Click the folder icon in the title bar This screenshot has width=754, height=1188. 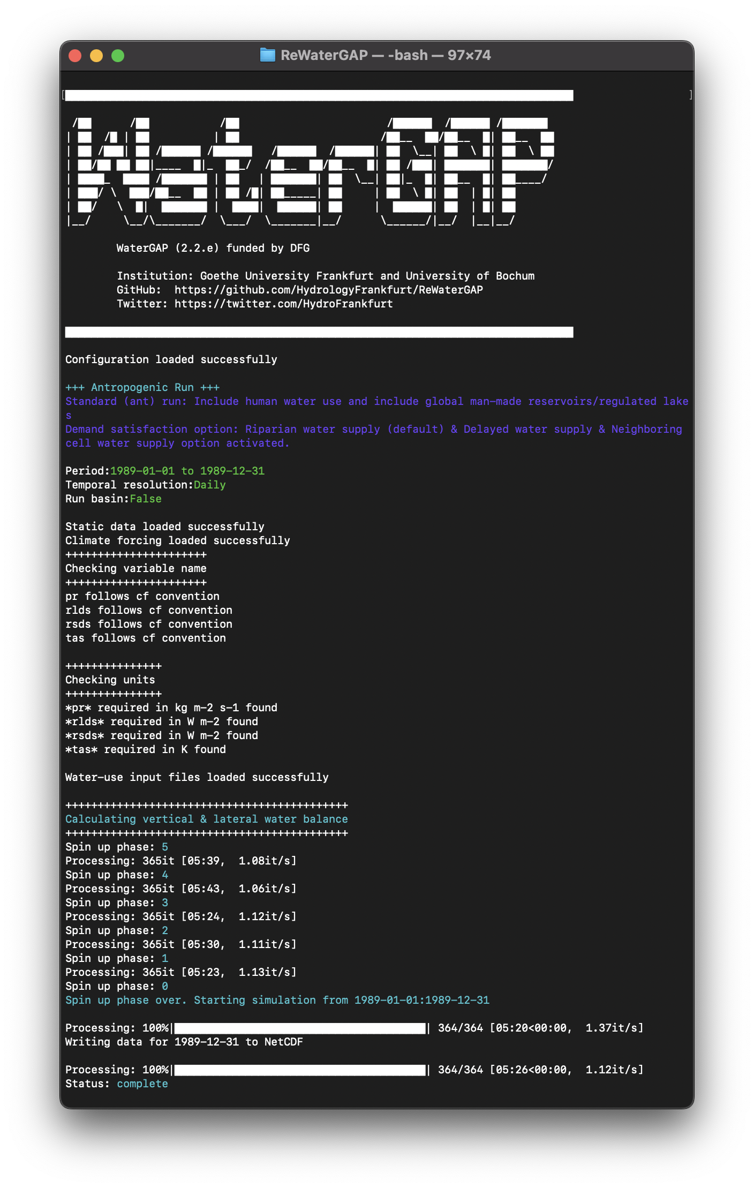click(x=267, y=55)
